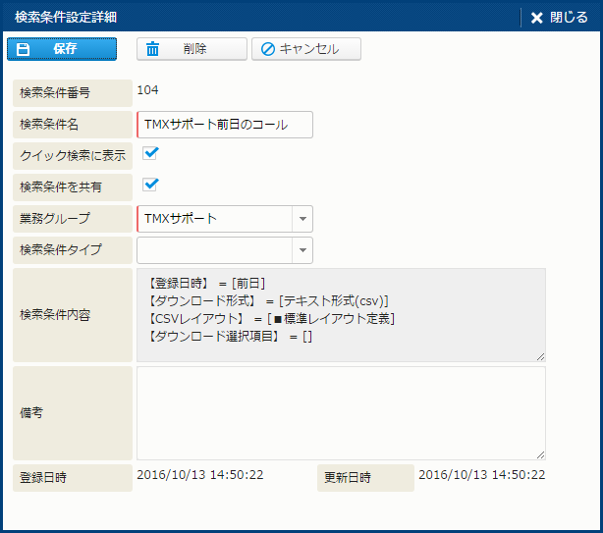Click the 検索条件名 text field
This screenshot has width=603, height=533.
225,125
